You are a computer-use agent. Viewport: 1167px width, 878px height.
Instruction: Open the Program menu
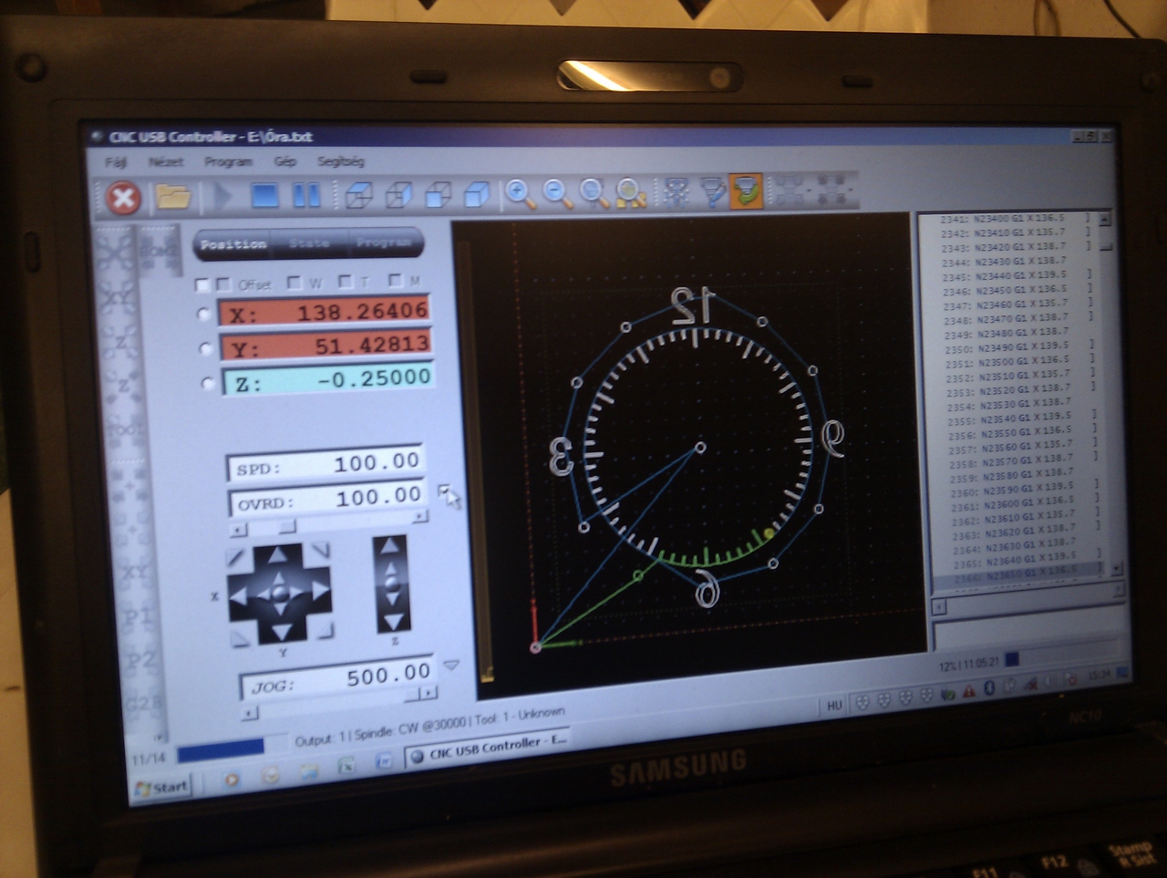[x=228, y=161]
